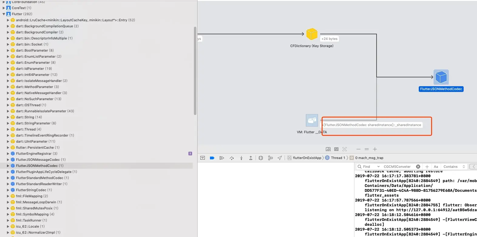
Task: Select the android::LruCache Entry (52) item
Action: click(x=76, y=20)
